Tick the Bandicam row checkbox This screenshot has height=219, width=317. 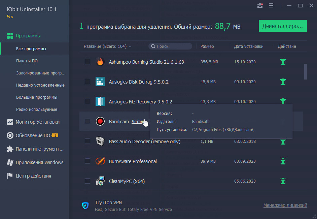[87, 121]
